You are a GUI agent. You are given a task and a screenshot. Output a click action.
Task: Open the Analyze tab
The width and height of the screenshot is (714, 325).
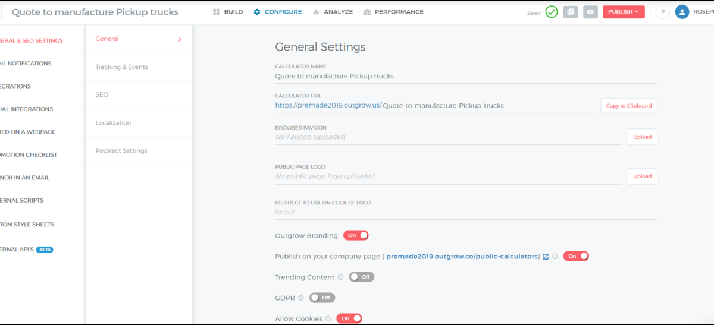(x=333, y=12)
